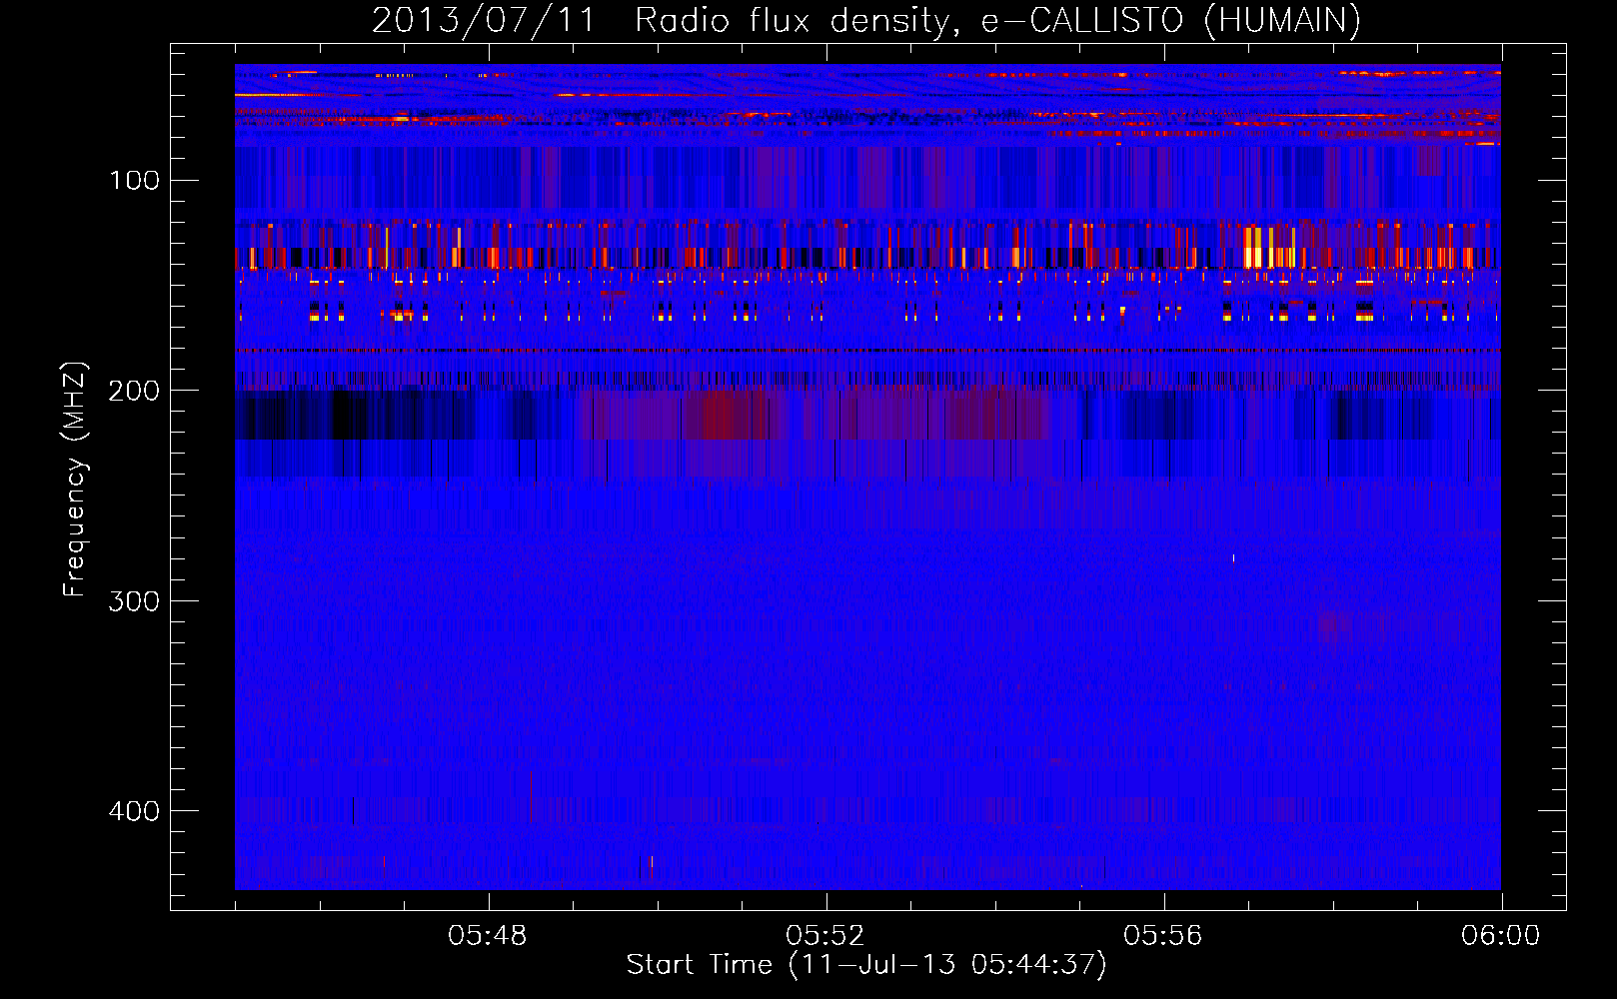Click the 06:00 time tick label
1617x999 pixels.
(x=1501, y=936)
